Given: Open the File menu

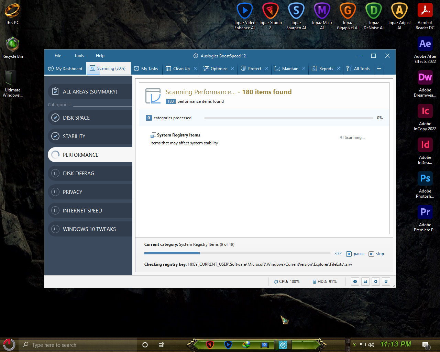Looking at the screenshot, I should coord(58,56).
